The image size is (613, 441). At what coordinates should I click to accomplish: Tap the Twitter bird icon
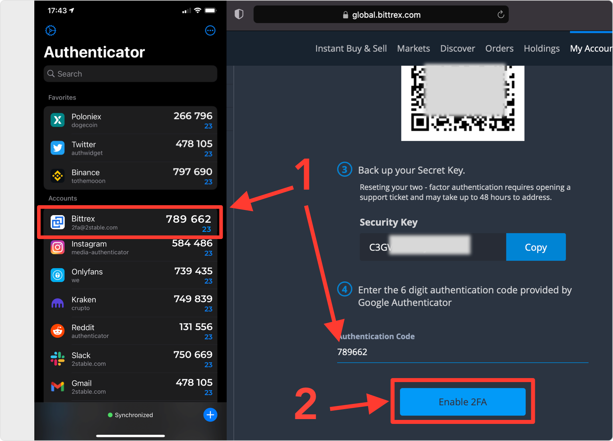(x=57, y=148)
